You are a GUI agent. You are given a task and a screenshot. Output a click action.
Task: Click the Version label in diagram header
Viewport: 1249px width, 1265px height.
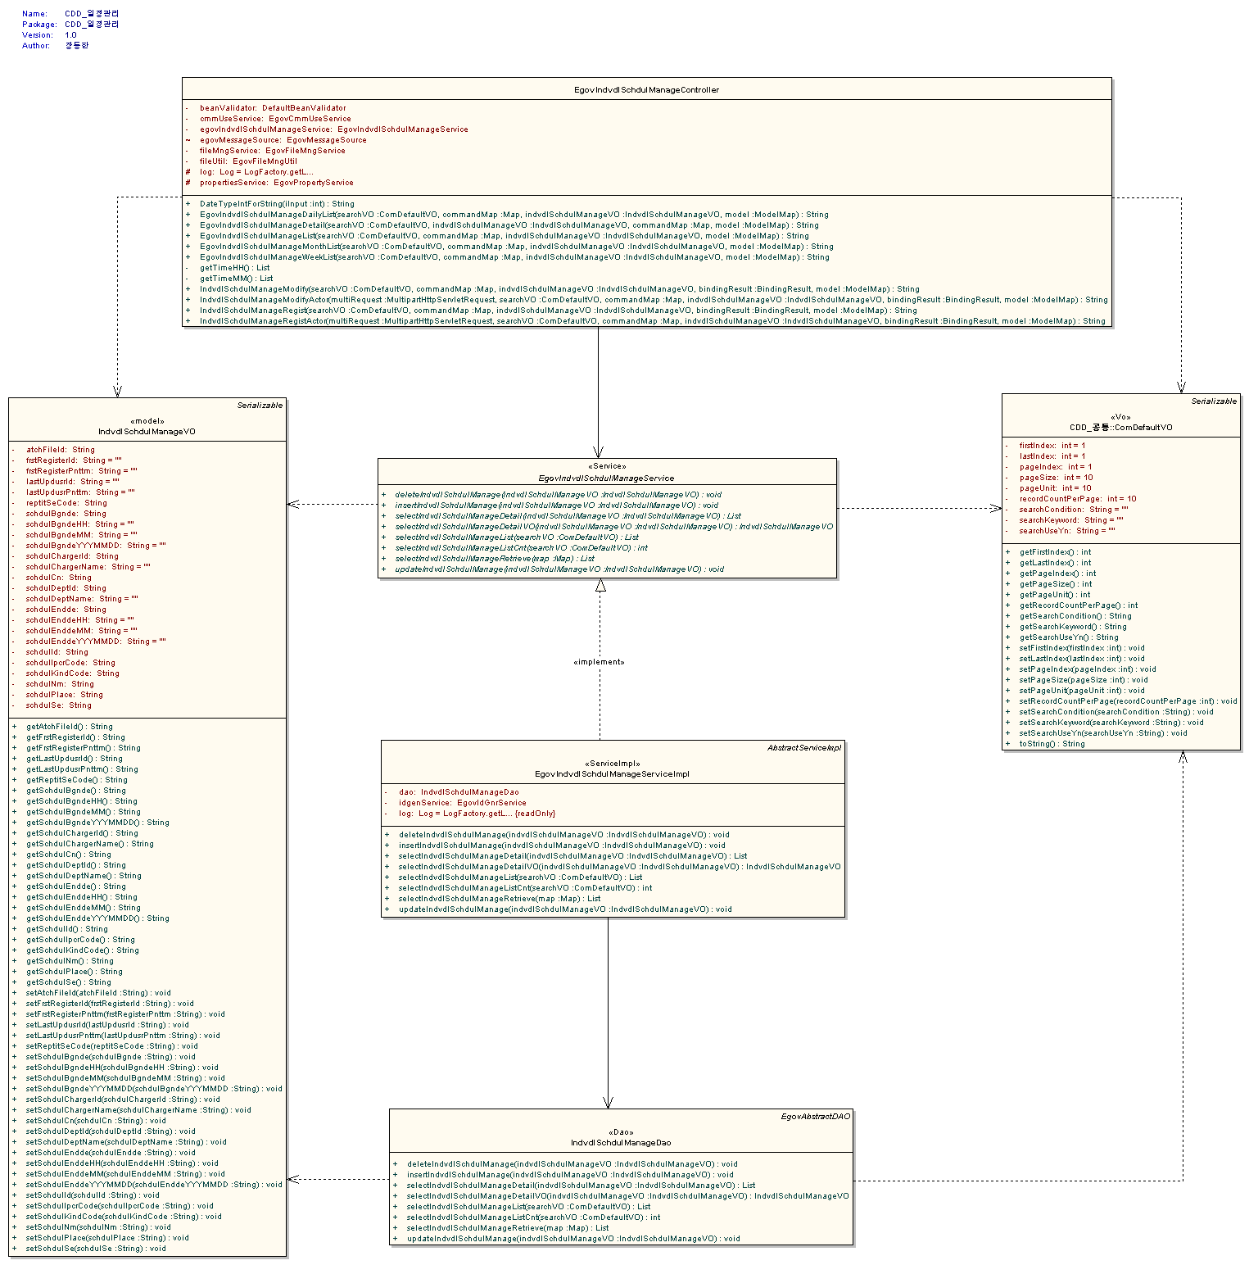point(38,35)
